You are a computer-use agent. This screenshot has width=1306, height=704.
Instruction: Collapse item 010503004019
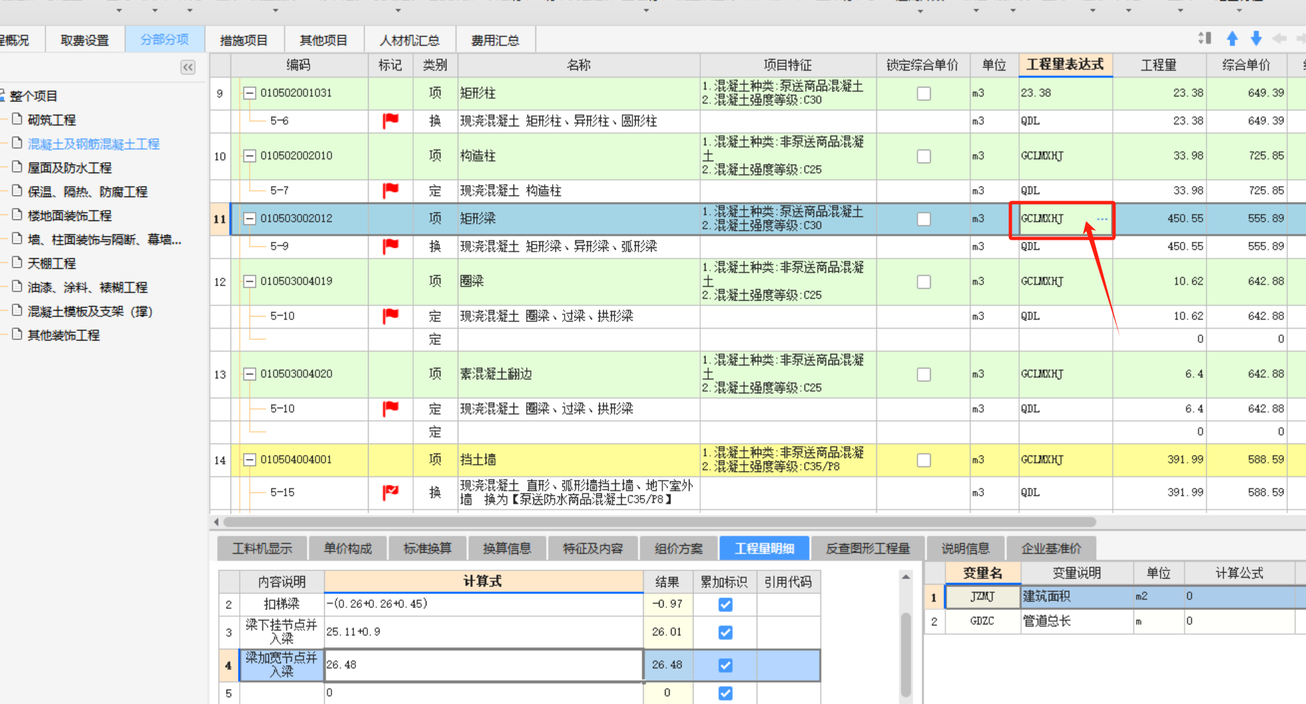tap(250, 282)
